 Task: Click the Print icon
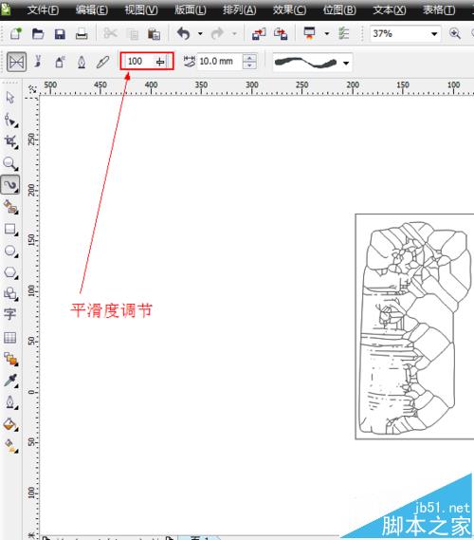(x=82, y=34)
